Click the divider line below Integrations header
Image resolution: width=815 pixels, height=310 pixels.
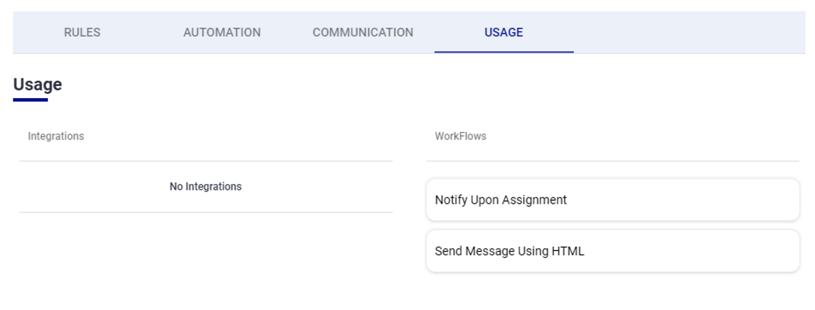pyautogui.click(x=205, y=161)
